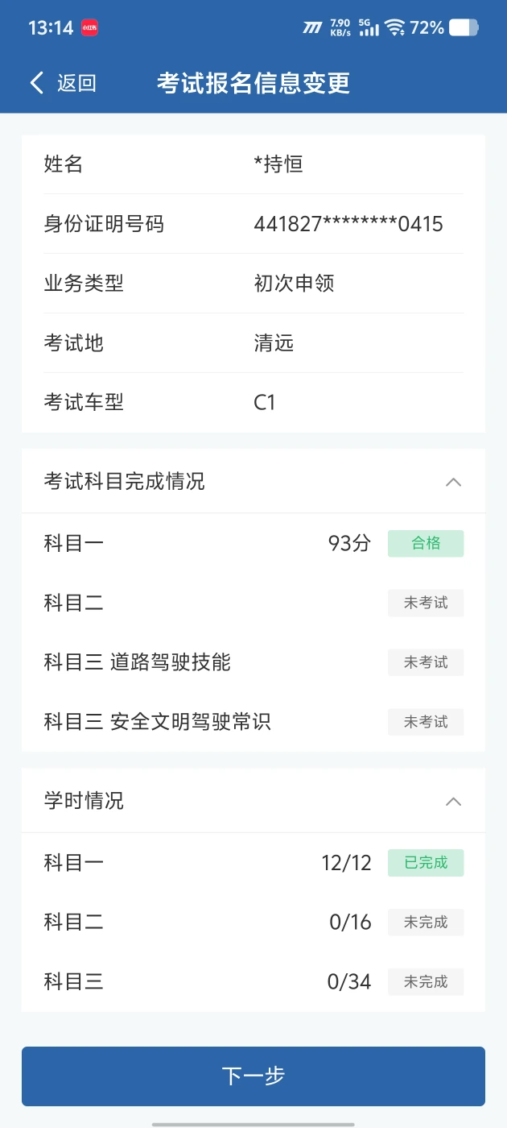Tap 未考试 badge for 安全文明驾驶常识
This screenshot has height=1128, width=507.
(426, 723)
